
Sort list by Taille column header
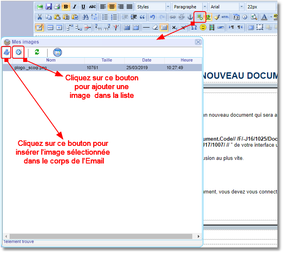point(107,60)
